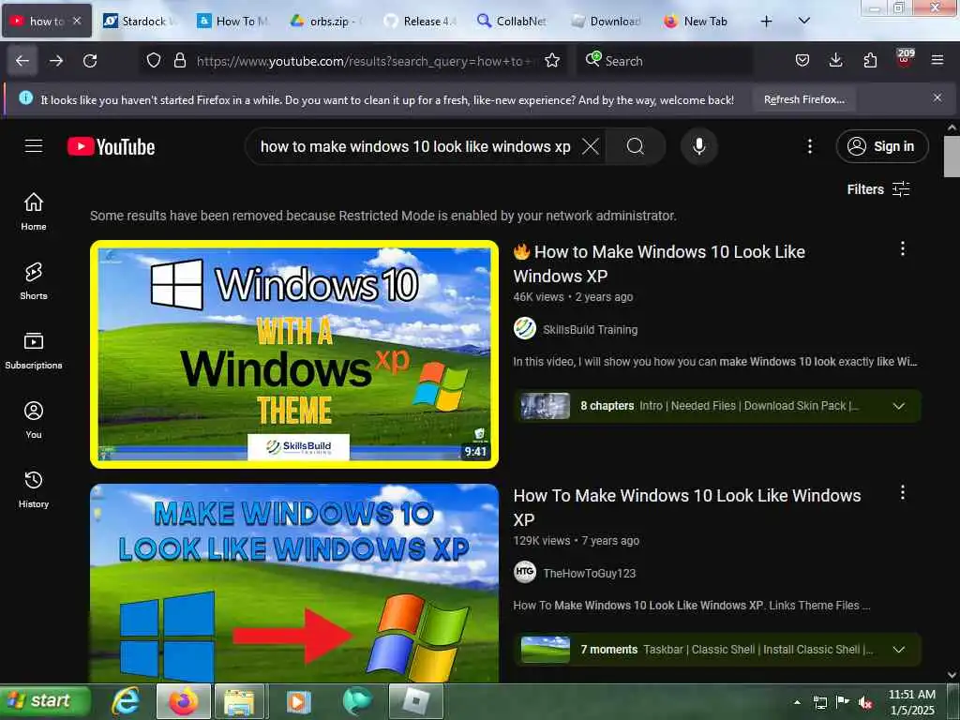The width and height of the screenshot is (960, 720).
Task: Expand the 7 moments section
Action: (899, 650)
